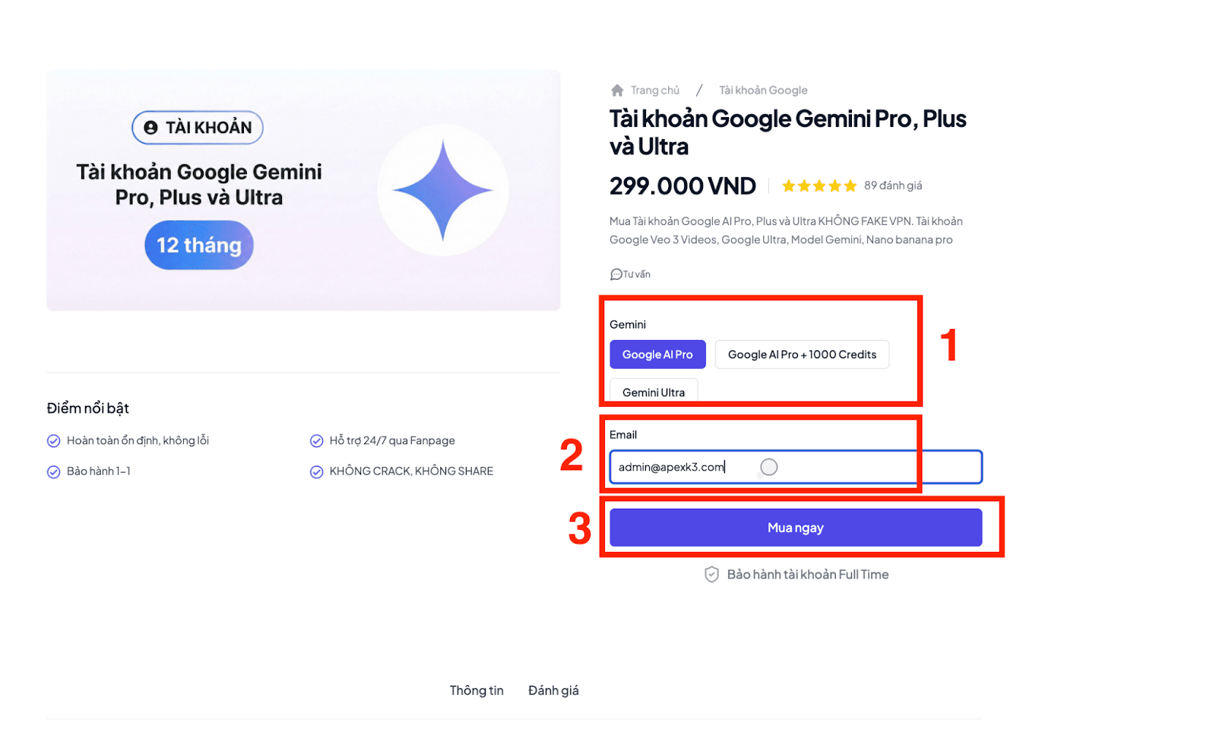Select the Gemini Ultra plan
This screenshot has height=739, width=1216.
pos(654,392)
